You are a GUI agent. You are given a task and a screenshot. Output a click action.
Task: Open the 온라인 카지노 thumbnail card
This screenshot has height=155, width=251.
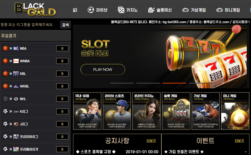146,111
